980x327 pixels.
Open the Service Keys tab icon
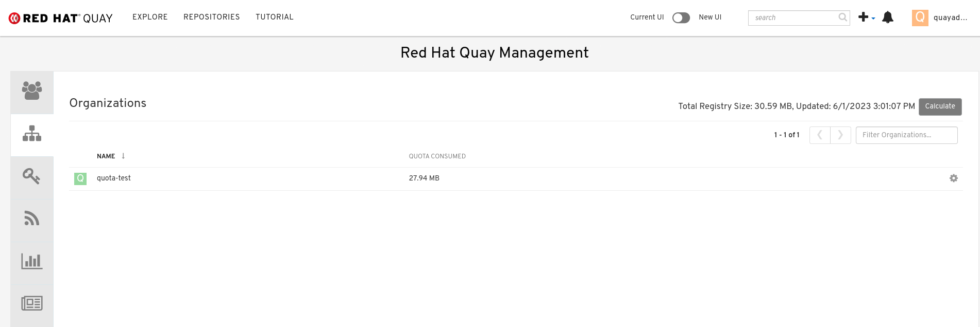click(32, 176)
